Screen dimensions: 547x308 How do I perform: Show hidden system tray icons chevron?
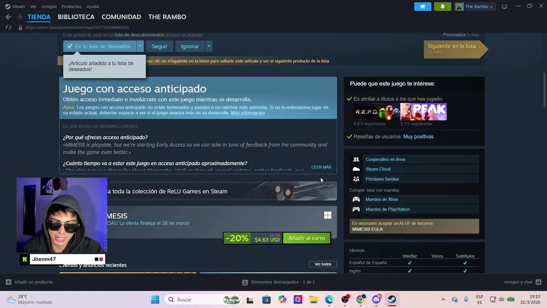pyautogui.click(x=443, y=299)
